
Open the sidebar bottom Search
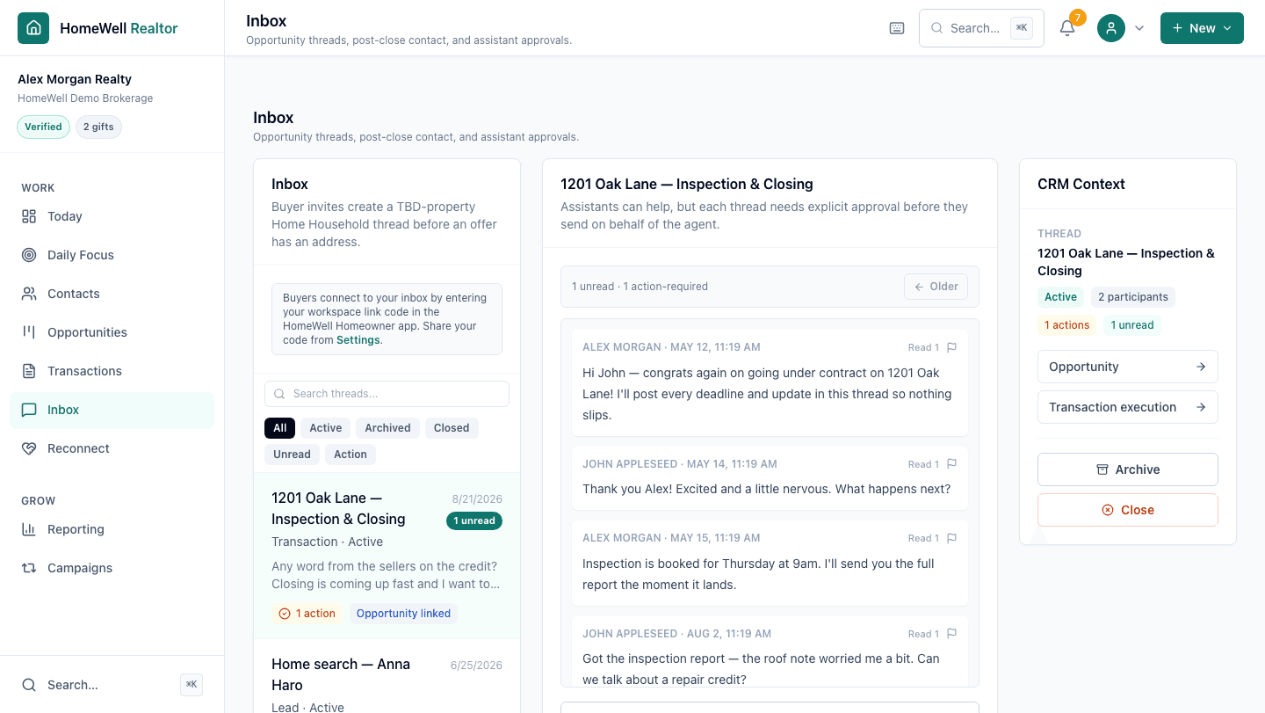click(x=112, y=685)
